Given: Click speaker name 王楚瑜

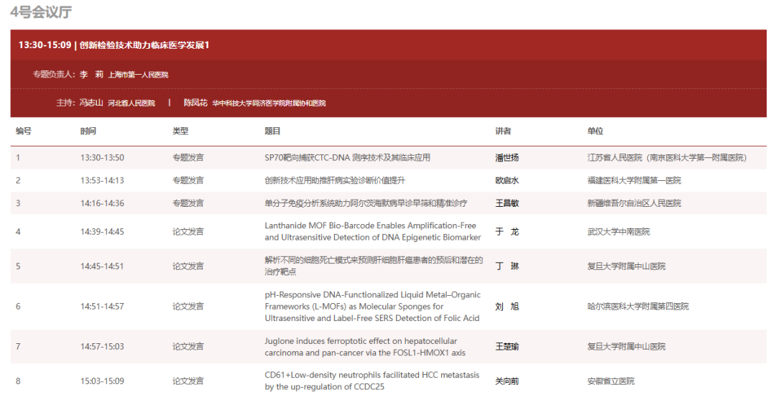Looking at the screenshot, I should coord(507,347).
